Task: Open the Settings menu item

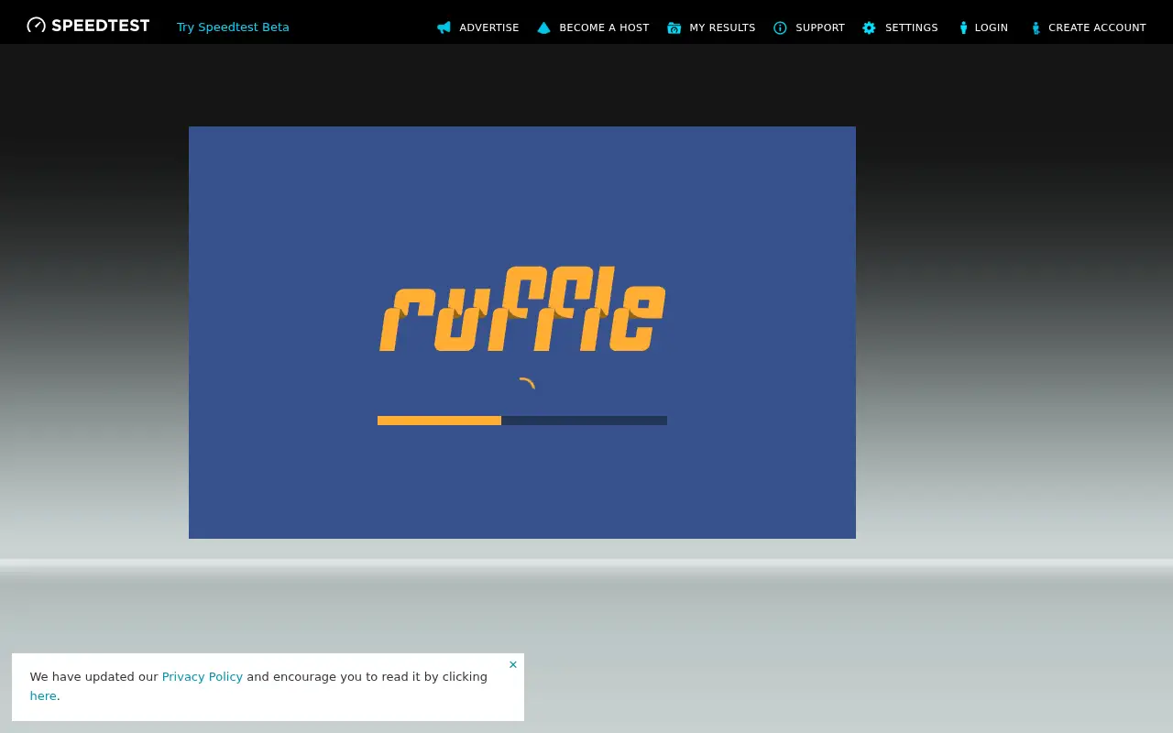Action: (x=912, y=27)
